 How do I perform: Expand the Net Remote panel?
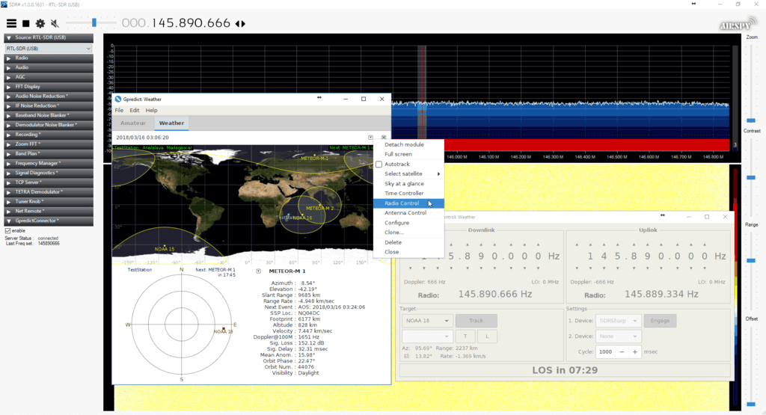49,211
